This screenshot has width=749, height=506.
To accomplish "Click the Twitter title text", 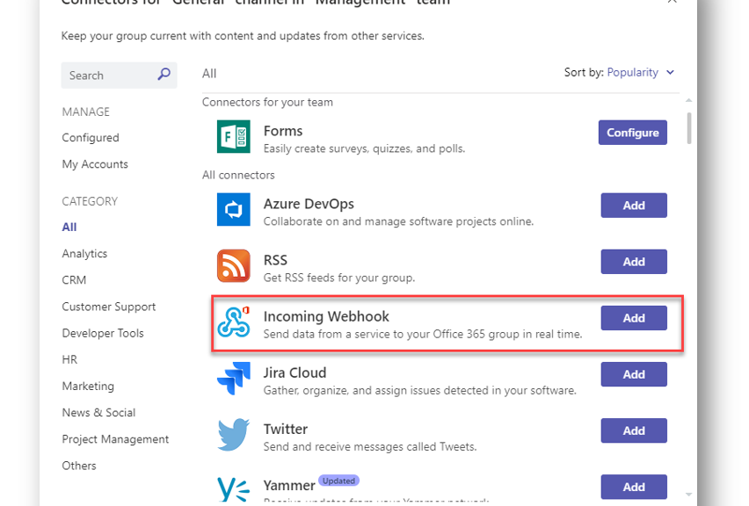I will click(285, 429).
